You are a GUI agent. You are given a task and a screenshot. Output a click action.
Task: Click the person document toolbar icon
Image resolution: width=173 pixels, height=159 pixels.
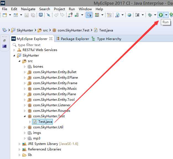[117, 15]
